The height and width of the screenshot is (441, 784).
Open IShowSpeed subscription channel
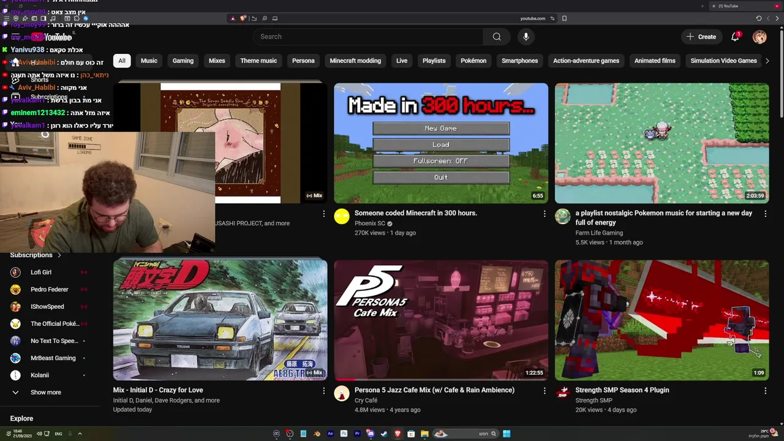click(47, 307)
